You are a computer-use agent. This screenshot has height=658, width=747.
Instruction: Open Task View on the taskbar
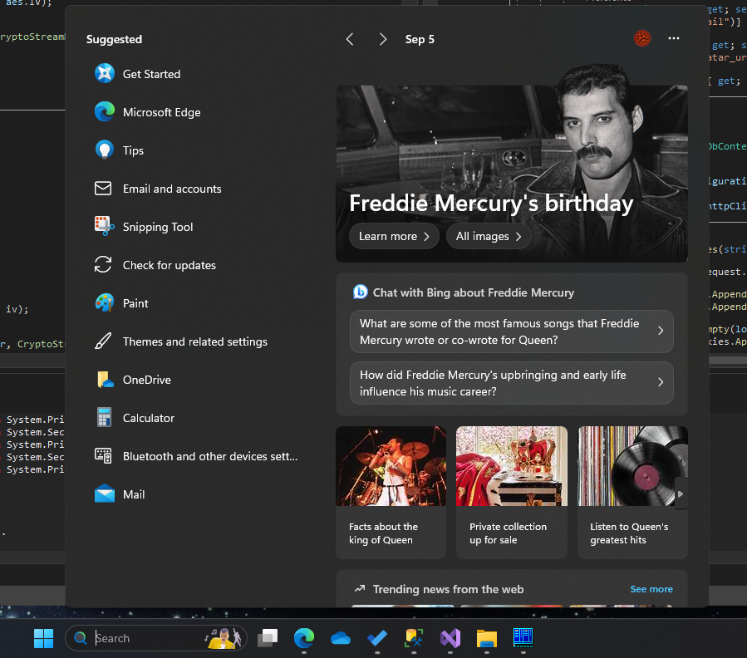pyautogui.click(x=268, y=638)
